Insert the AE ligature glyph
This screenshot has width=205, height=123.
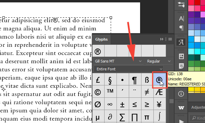[x=159, y=92]
